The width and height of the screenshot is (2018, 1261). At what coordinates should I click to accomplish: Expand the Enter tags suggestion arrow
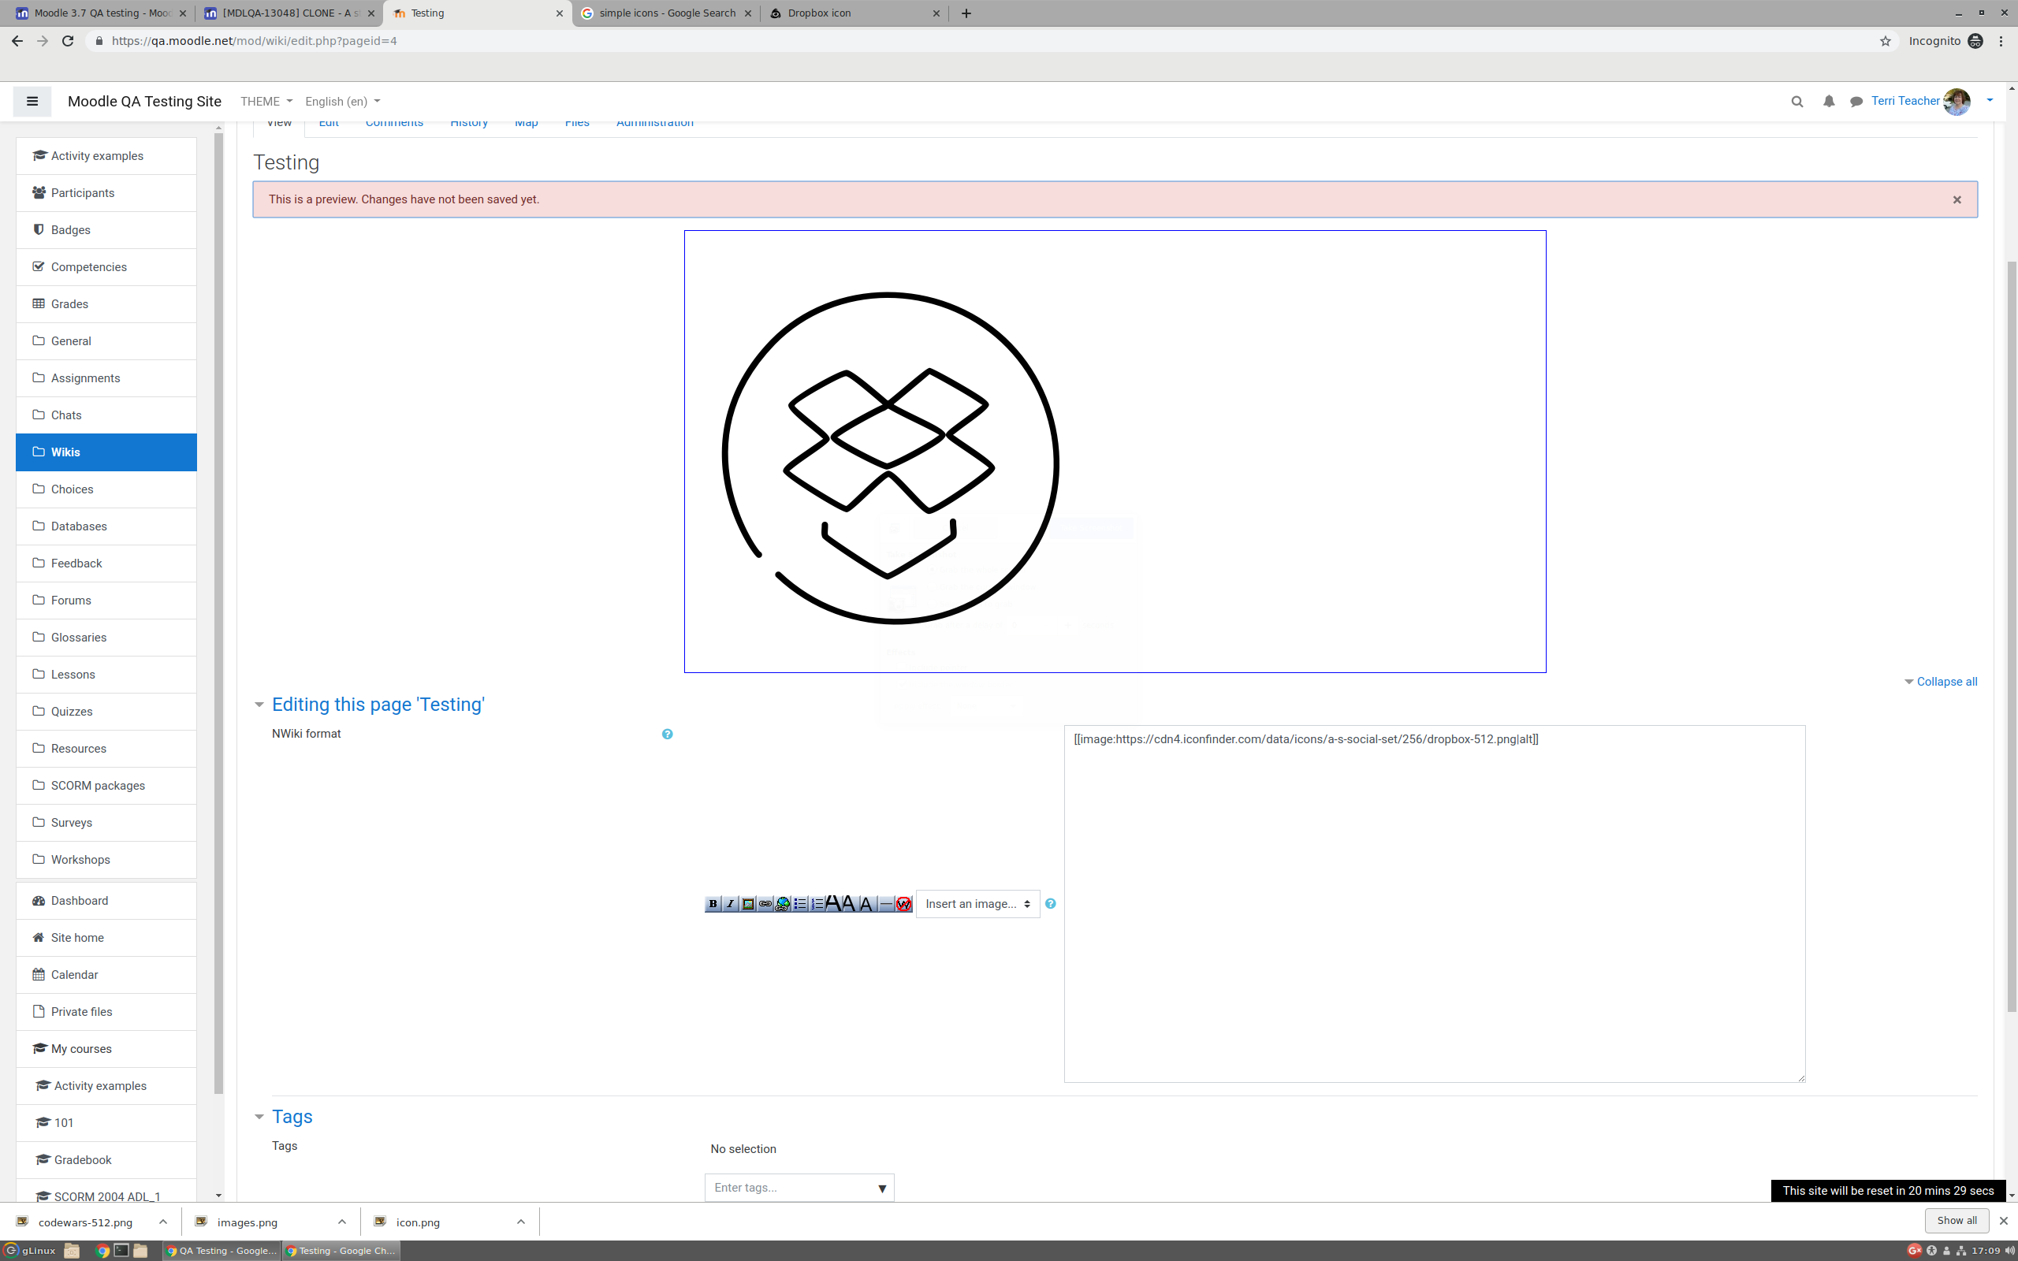click(881, 1188)
